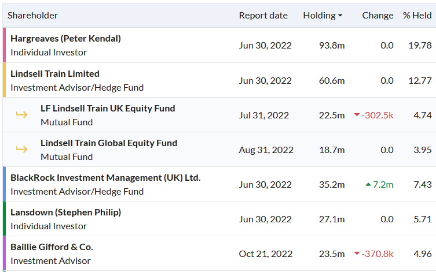Open Lansdown (Stephen Philip) shareholder link
The height and width of the screenshot is (272, 436).
[65, 212]
